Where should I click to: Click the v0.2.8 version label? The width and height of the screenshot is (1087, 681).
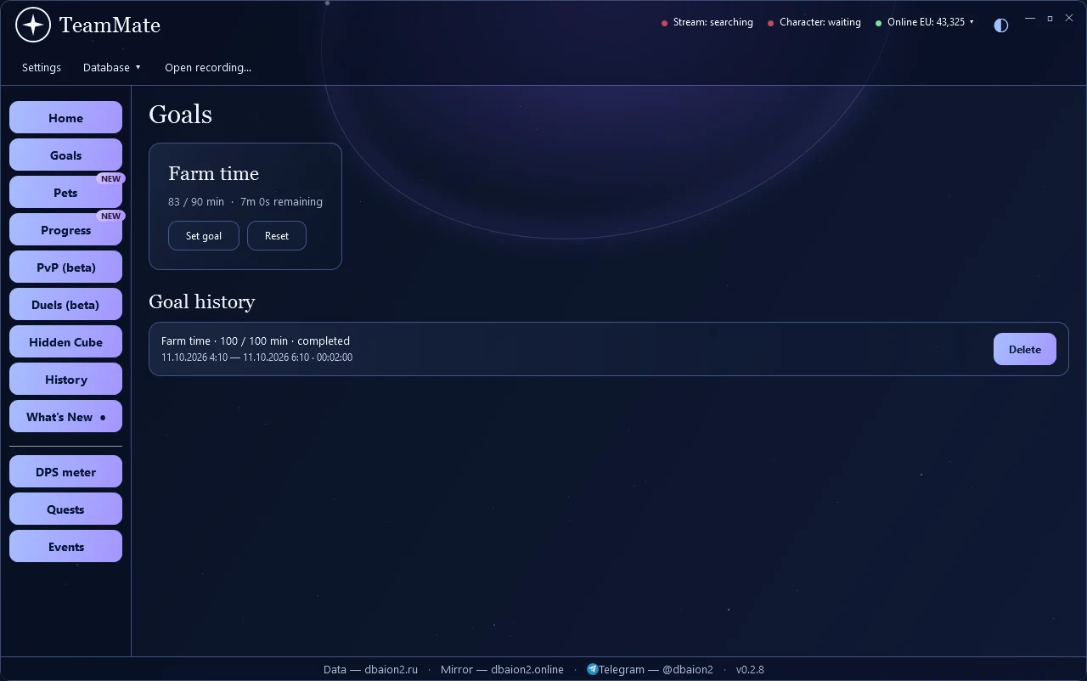pyautogui.click(x=750, y=669)
